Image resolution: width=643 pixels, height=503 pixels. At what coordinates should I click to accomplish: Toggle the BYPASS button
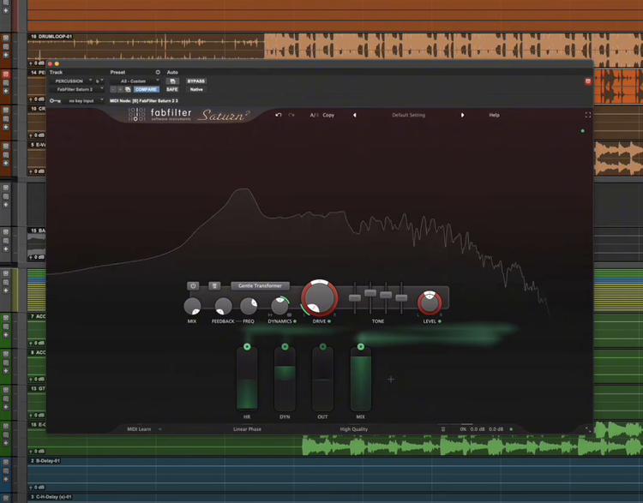point(196,81)
